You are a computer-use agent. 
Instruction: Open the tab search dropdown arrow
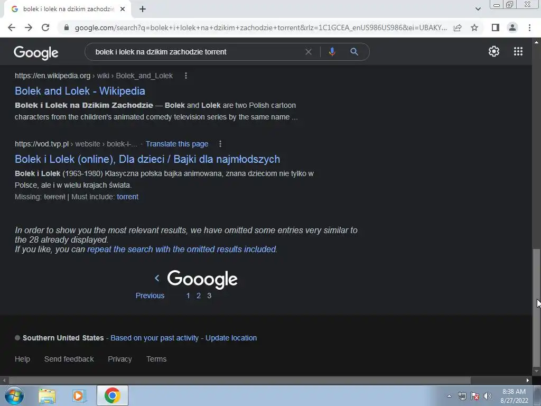(478, 9)
